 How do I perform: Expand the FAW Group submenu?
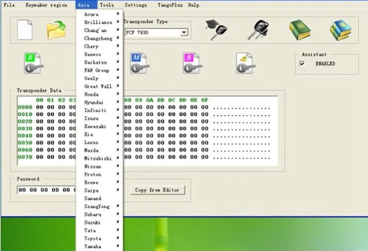pyautogui.click(x=99, y=70)
